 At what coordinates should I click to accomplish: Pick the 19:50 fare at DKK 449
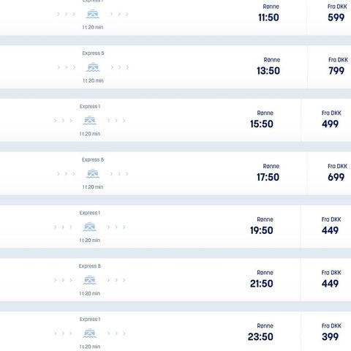331,226
